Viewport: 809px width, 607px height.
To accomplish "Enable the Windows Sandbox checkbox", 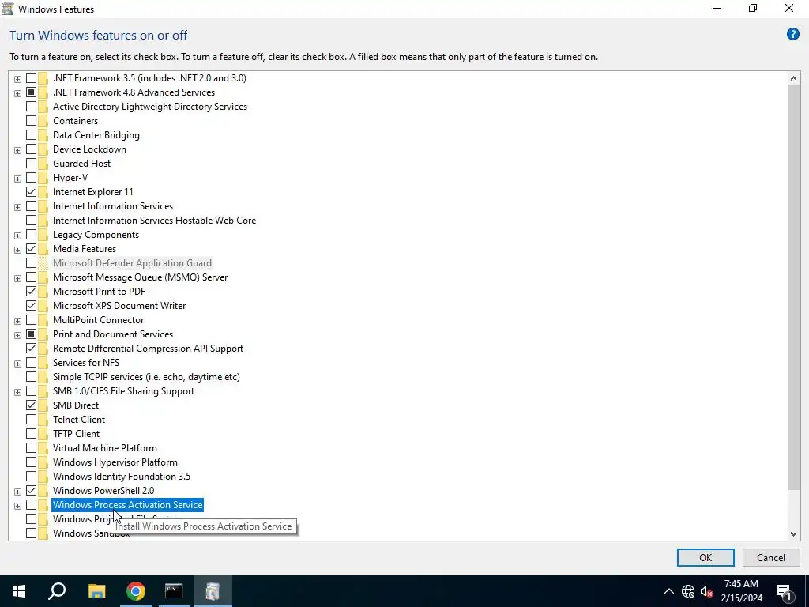I will pyautogui.click(x=31, y=533).
